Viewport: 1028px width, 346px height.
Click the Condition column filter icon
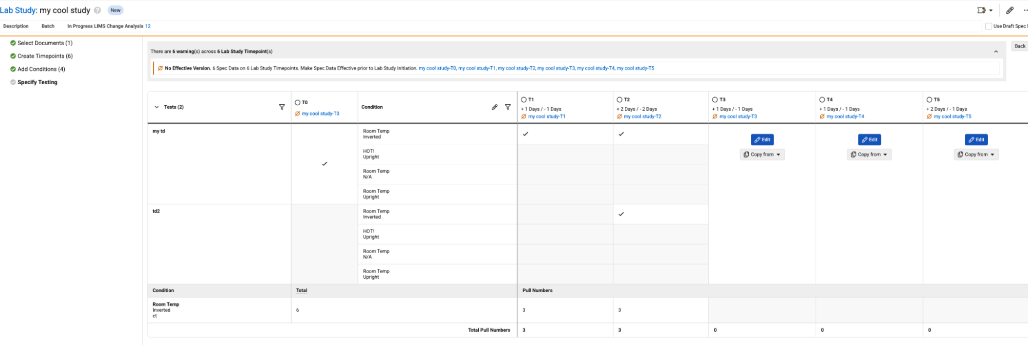[x=508, y=107]
